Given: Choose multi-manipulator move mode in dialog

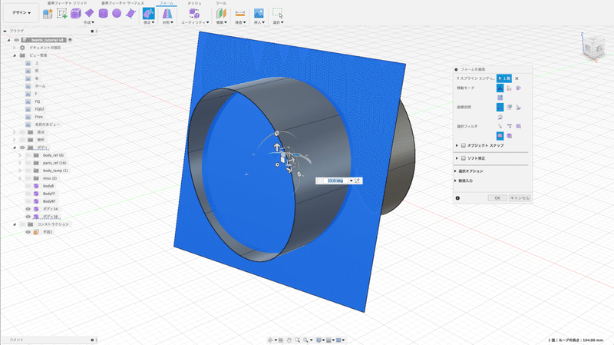Looking at the screenshot, I should coord(500,88).
